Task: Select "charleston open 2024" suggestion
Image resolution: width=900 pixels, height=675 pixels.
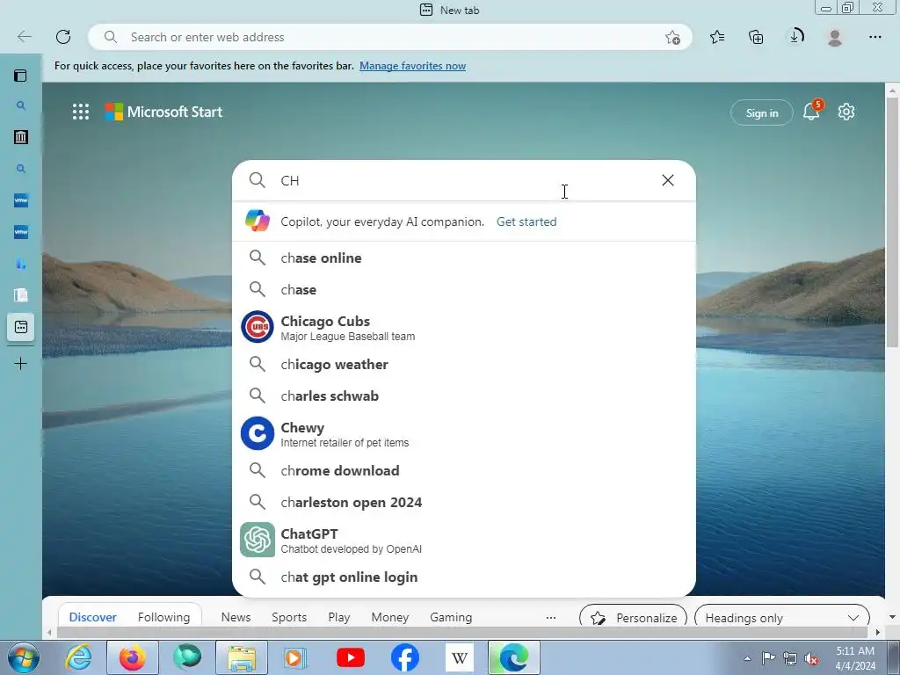Action: pos(464,502)
